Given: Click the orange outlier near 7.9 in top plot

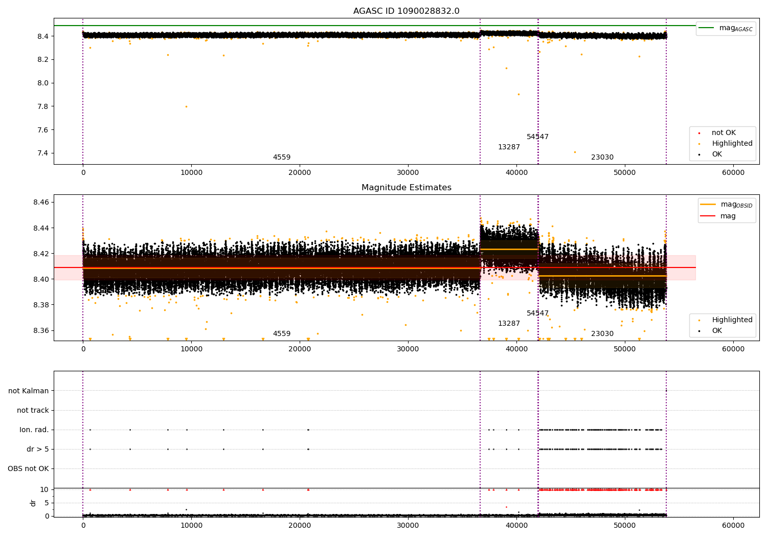Looking at the screenshot, I should [518, 94].
